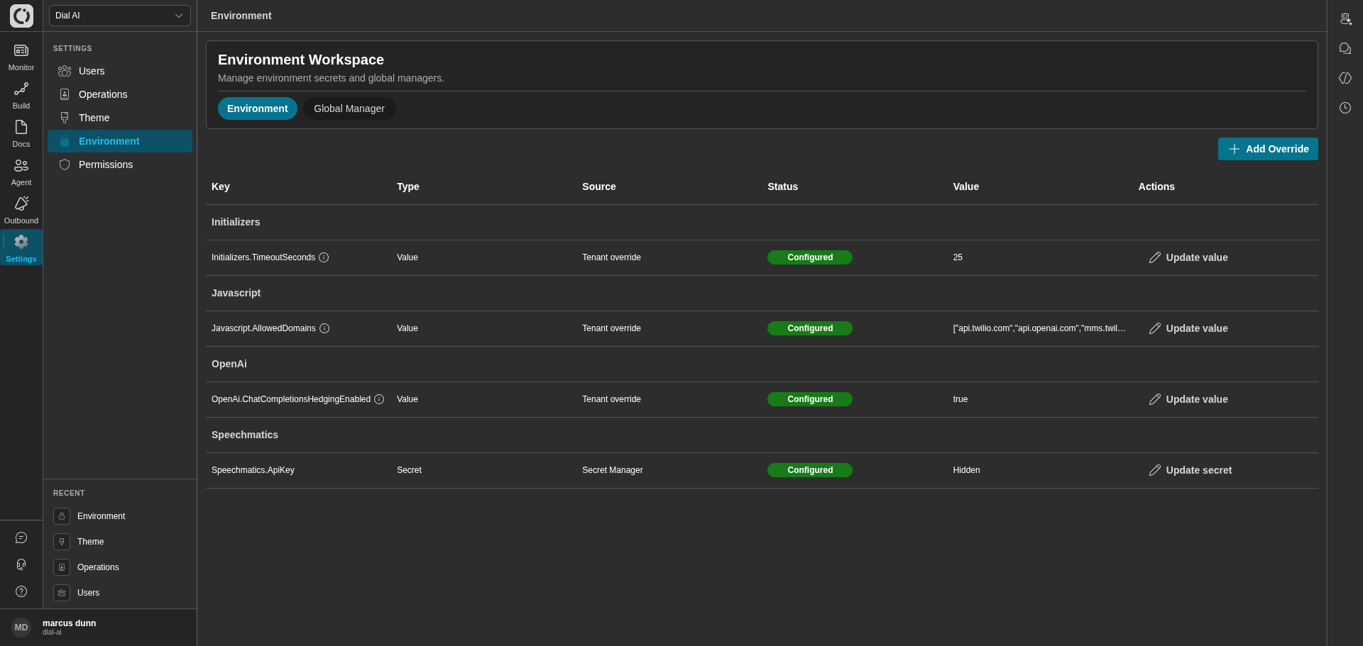The height and width of the screenshot is (646, 1363).
Task: Click the Initializers group heading
Action: coord(236,222)
